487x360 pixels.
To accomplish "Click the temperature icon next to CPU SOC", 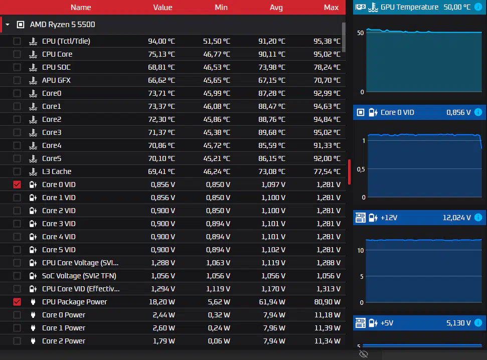I will [33, 67].
